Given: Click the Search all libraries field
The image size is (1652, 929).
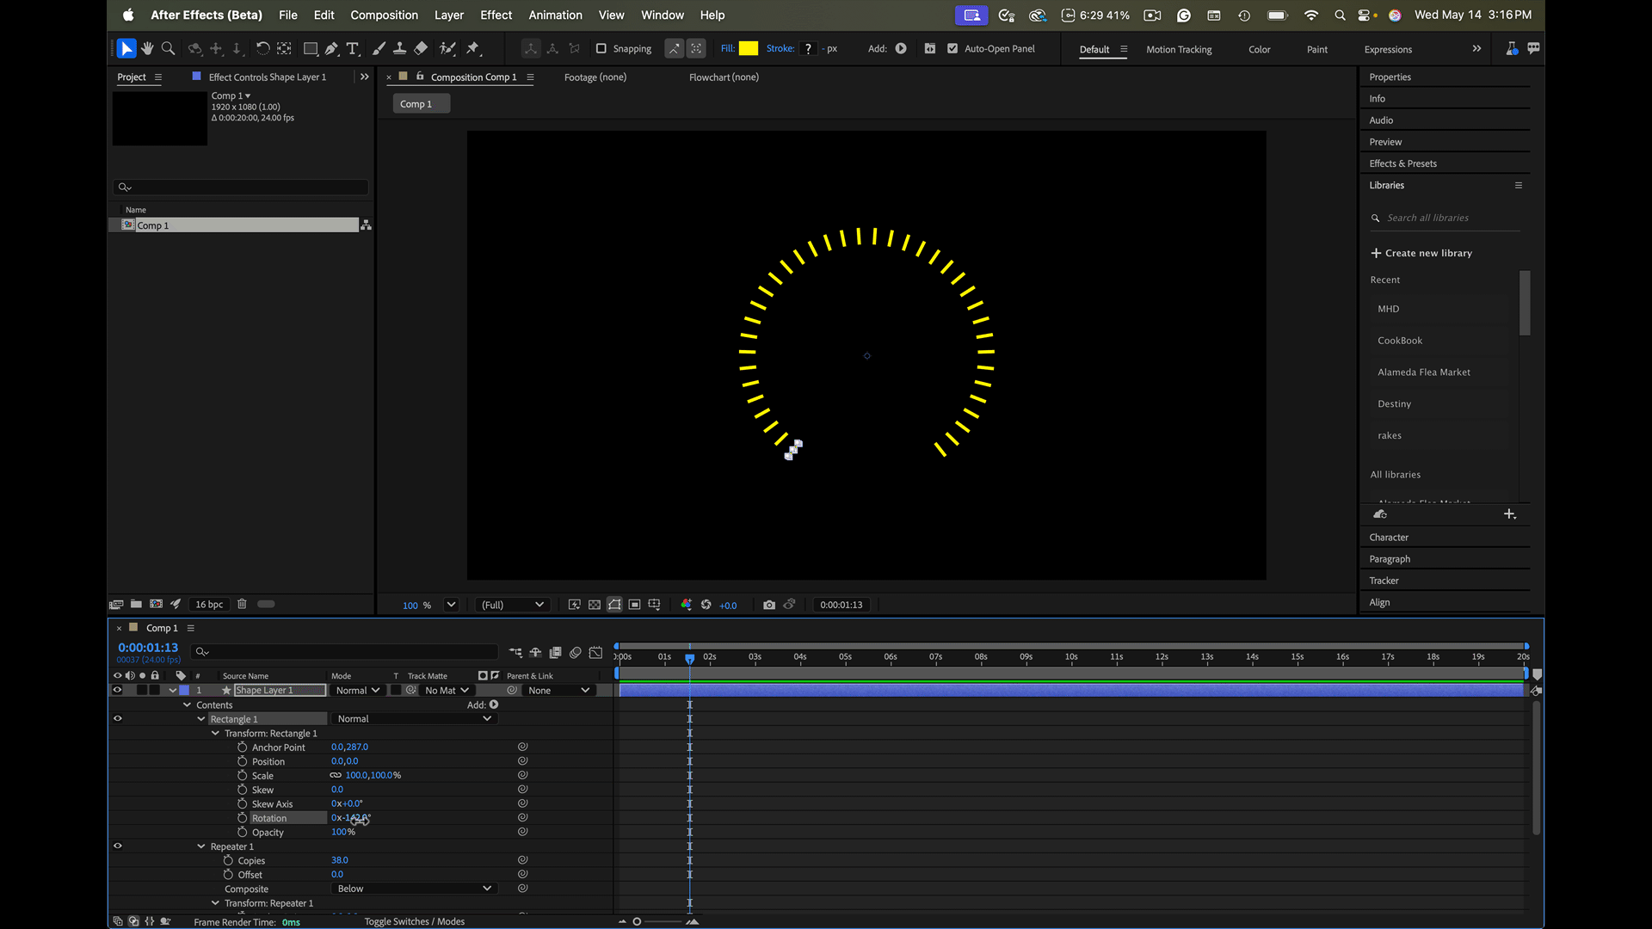Looking at the screenshot, I should (x=1449, y=218).
